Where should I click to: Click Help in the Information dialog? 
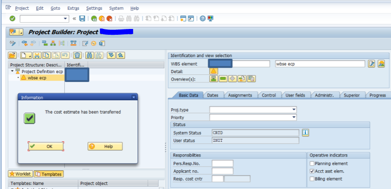[x=105, y=146]
